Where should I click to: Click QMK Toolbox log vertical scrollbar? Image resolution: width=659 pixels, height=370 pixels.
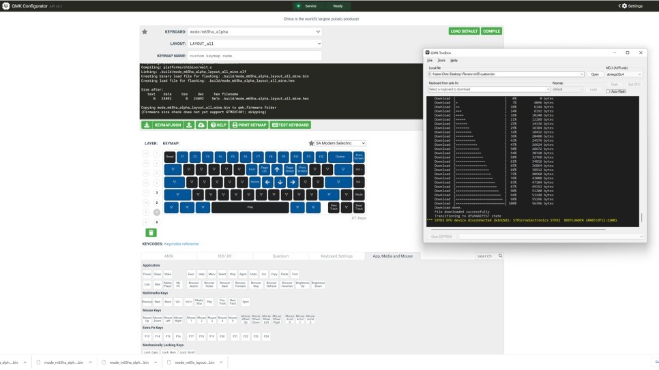(x=641, y=217)
